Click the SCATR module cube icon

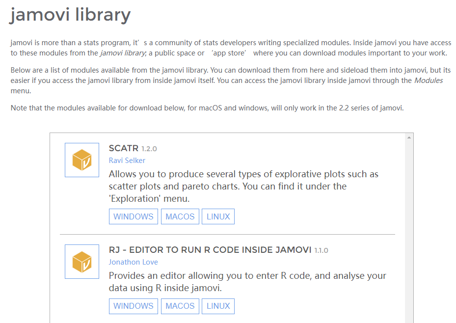click(81, 160)
